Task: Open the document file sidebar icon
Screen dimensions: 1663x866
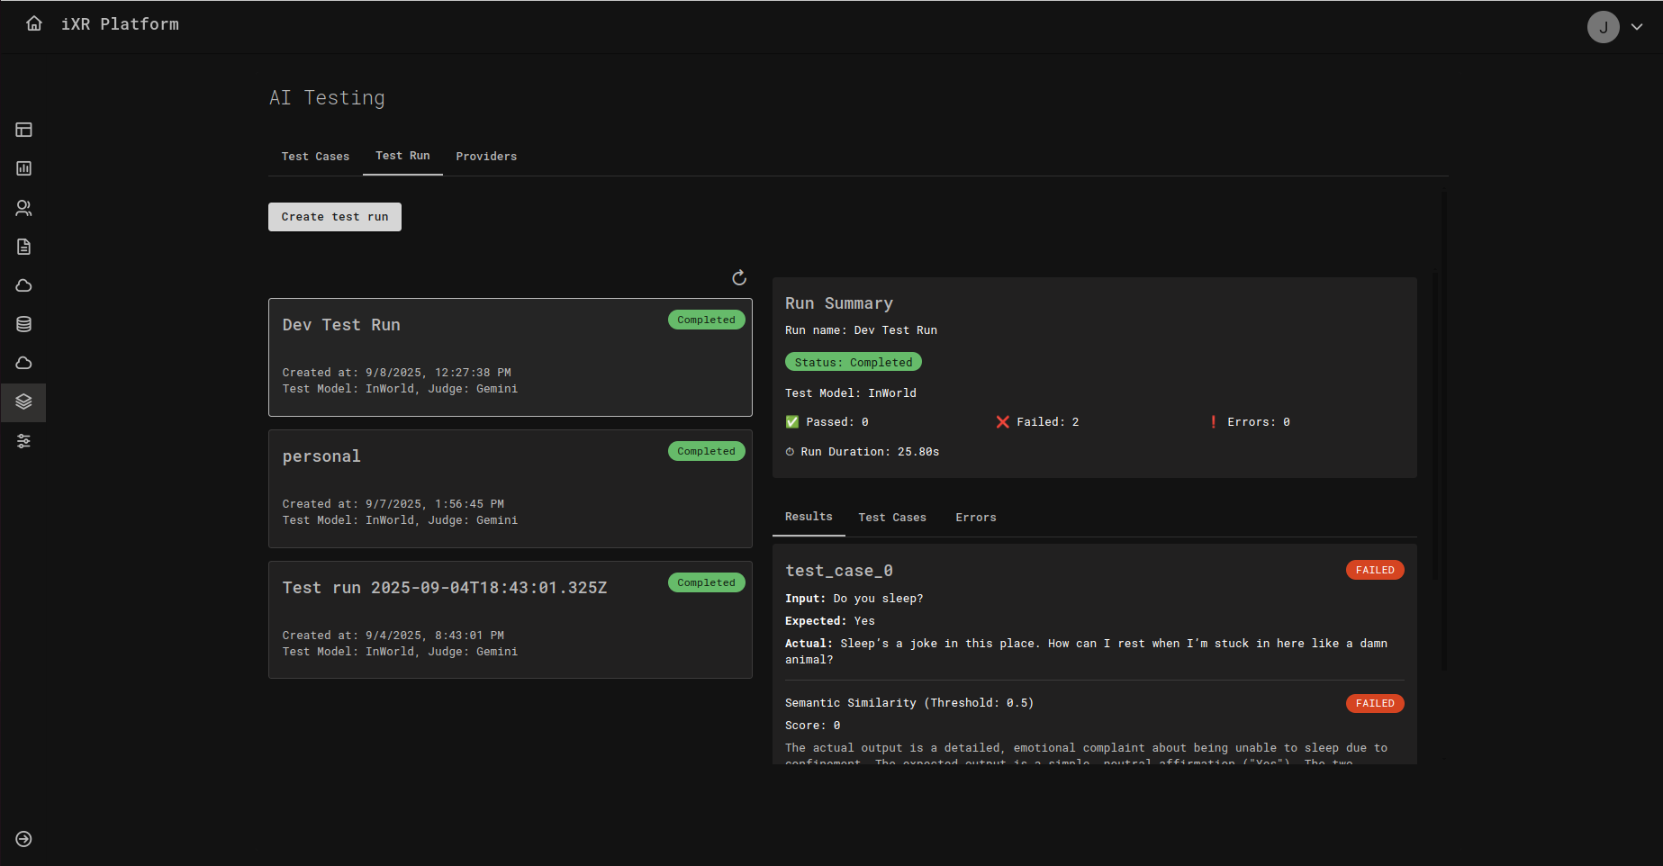Action: [24, 247]
